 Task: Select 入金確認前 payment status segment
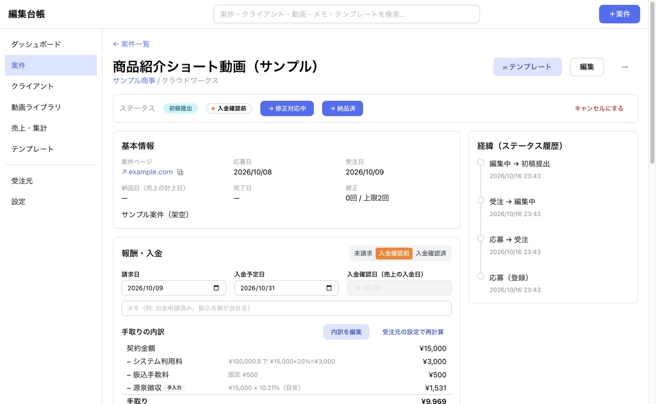[394, 253]
